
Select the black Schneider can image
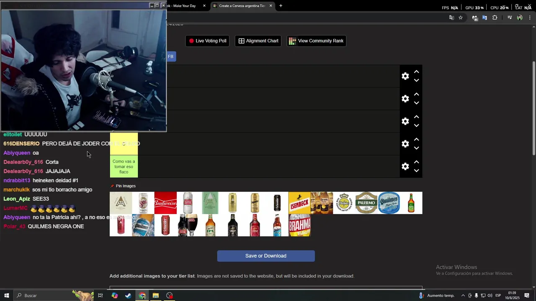277,203
